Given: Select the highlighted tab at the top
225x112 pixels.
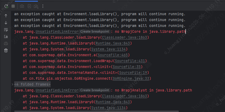Looking at the screenshot, I should coord(27,1).
